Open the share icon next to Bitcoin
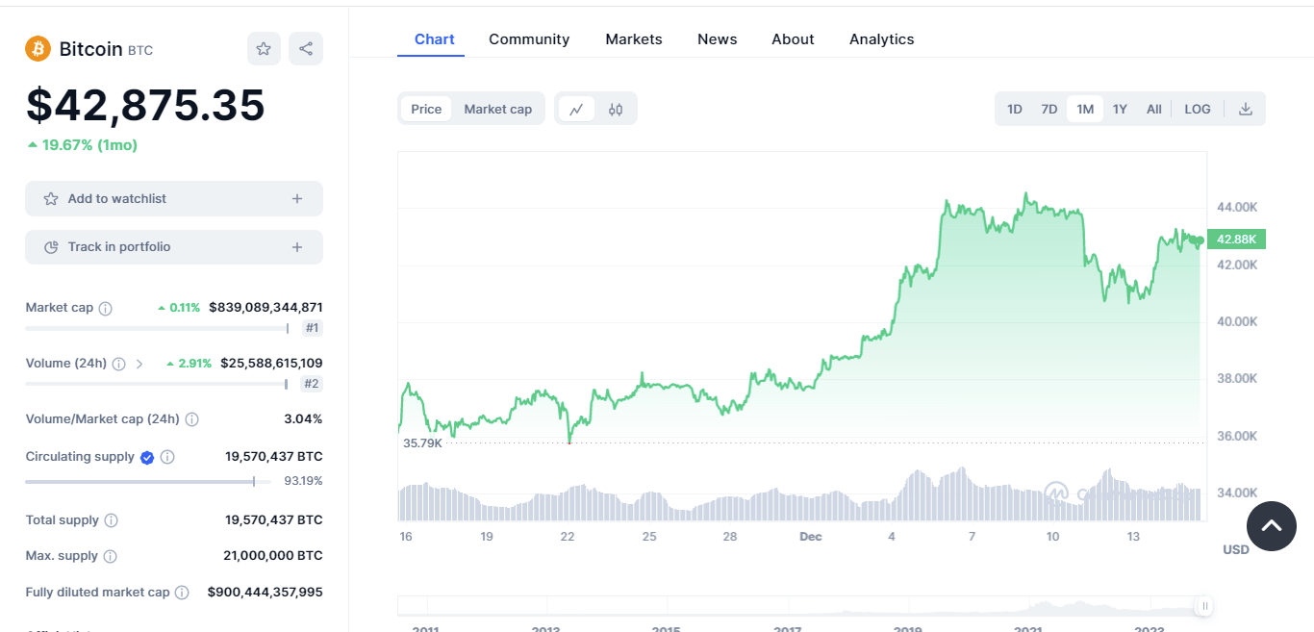This screenshot has width=1314, height=632. pyautogui.click(x=306, y=48)
